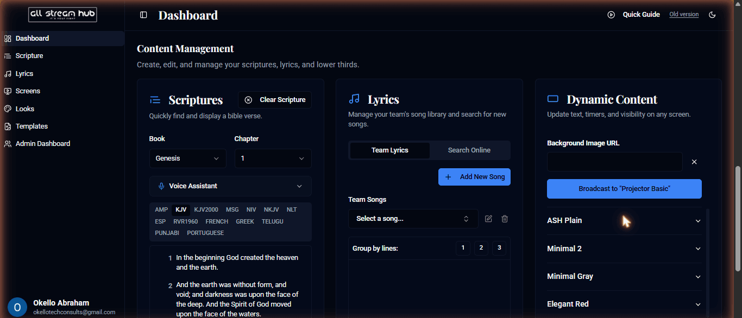Click the Voice Assistant microphone icon

pyautogui.click(x=161, y=186)
